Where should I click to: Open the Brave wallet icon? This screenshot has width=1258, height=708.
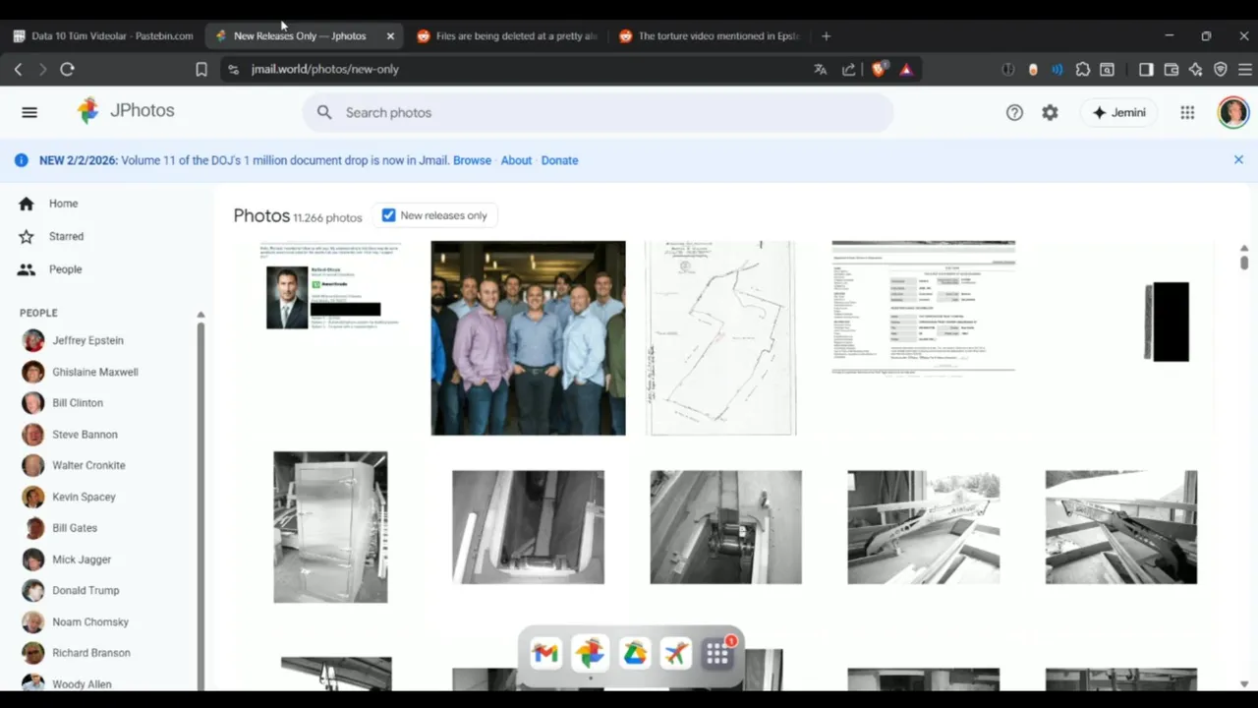1171,69
